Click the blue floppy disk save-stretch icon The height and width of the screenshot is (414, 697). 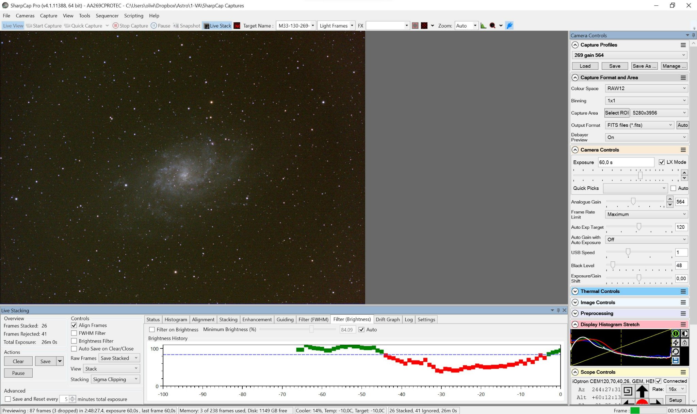coord(676,360)
